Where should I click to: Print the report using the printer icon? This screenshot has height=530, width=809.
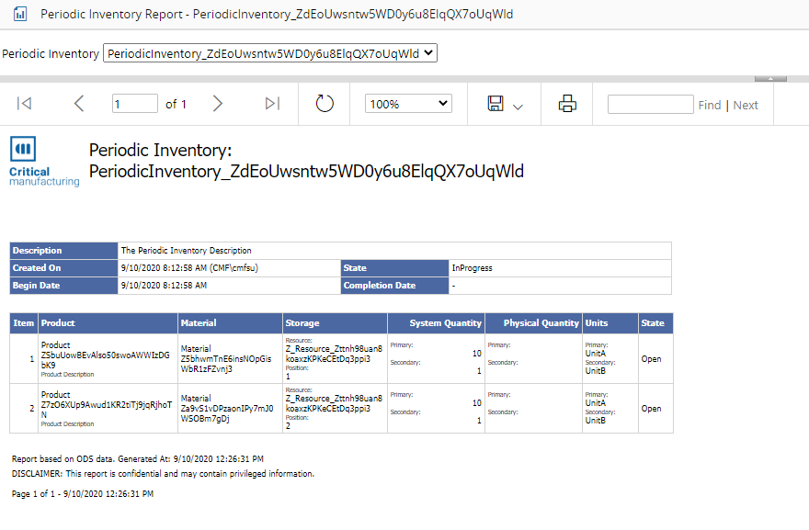pos(567,104)
